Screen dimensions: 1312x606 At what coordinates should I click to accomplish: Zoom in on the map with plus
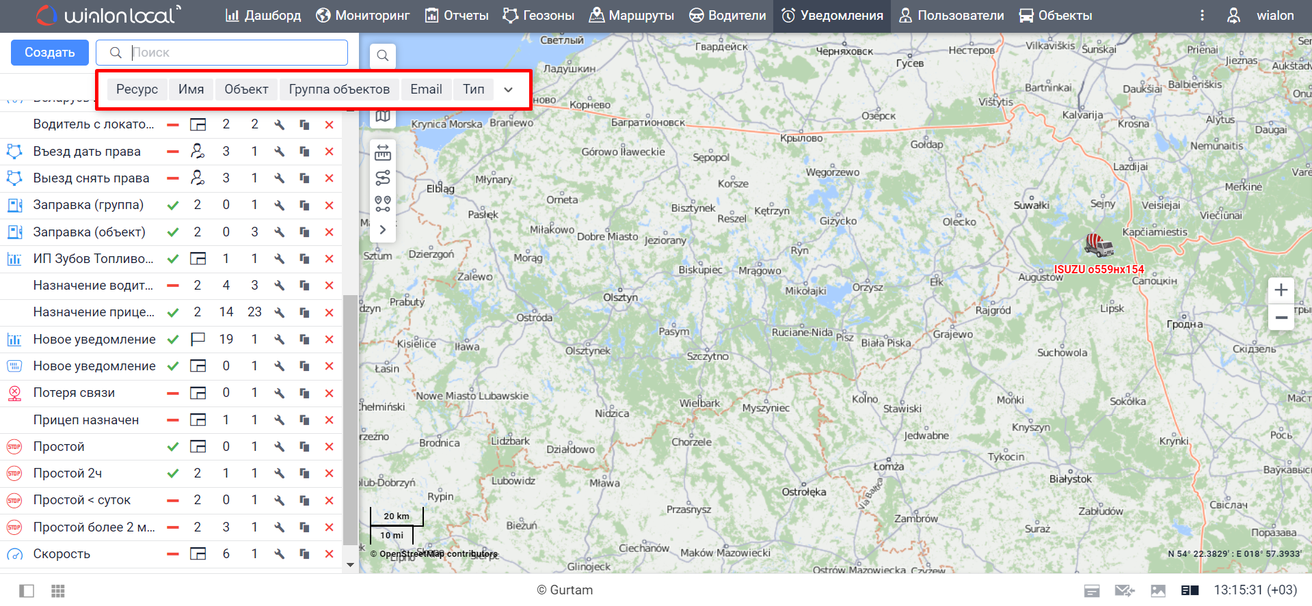pyautogui.click(x=1281, y=290)
